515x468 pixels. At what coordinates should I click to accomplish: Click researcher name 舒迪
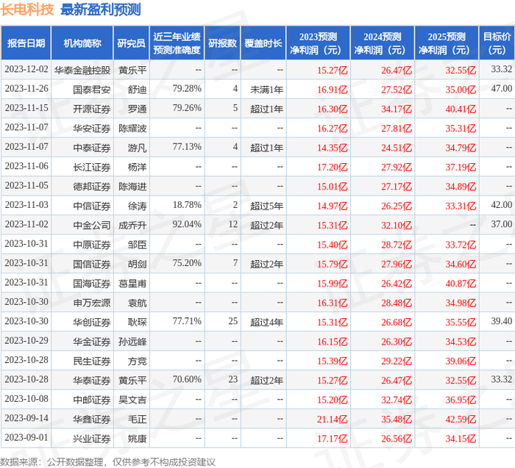tap(137, 90)
